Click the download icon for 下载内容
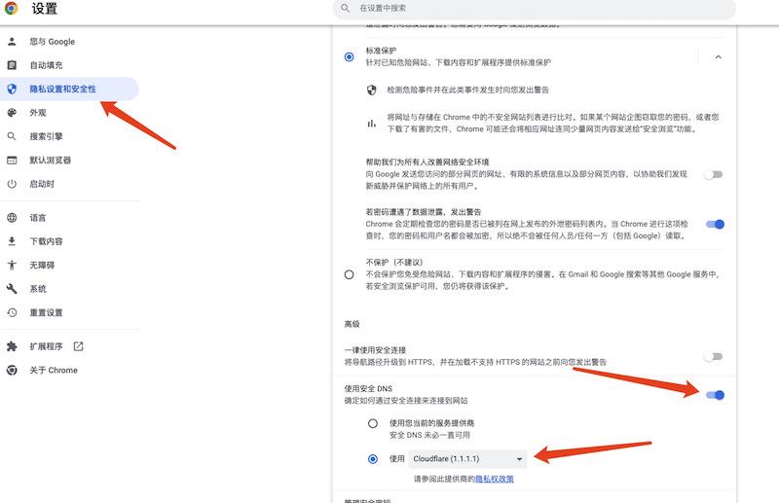The height and width of the screenshot is (503, 779). tap(12, 241)
